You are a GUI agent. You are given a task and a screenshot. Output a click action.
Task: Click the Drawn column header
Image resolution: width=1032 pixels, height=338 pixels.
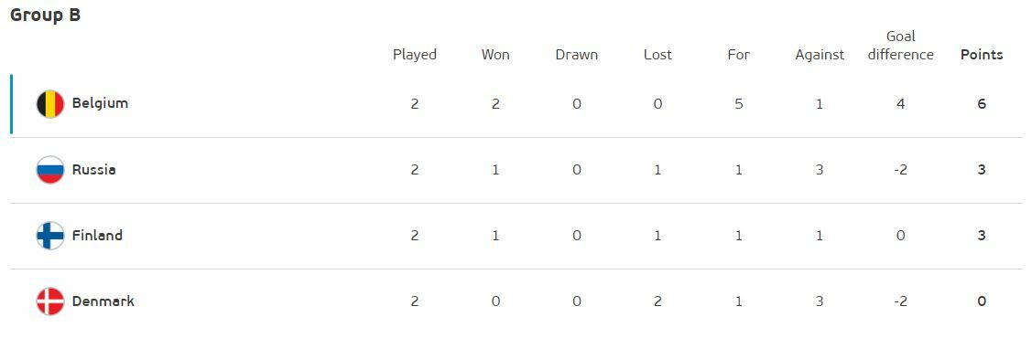(x=577, y=55)
